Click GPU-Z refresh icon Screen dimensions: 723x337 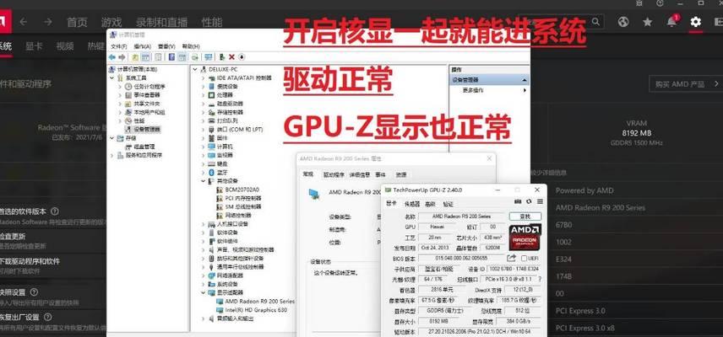click(529, 201)
